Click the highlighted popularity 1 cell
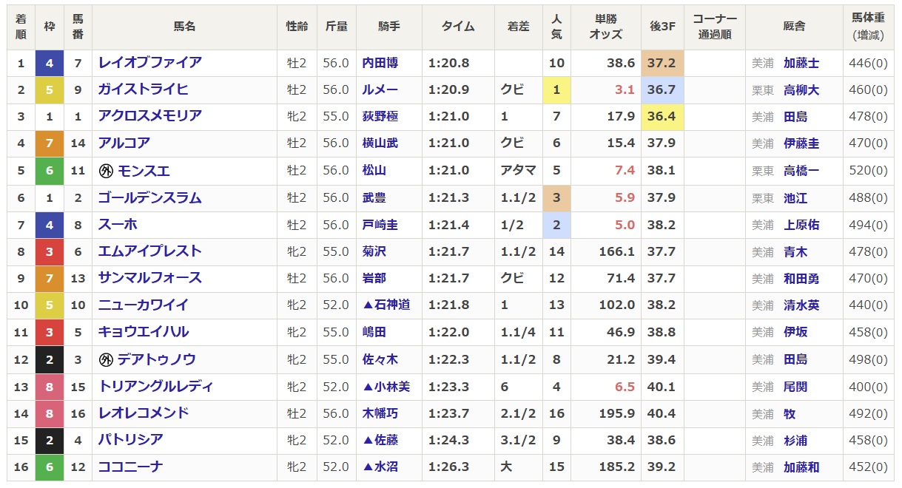 [556, 90]
